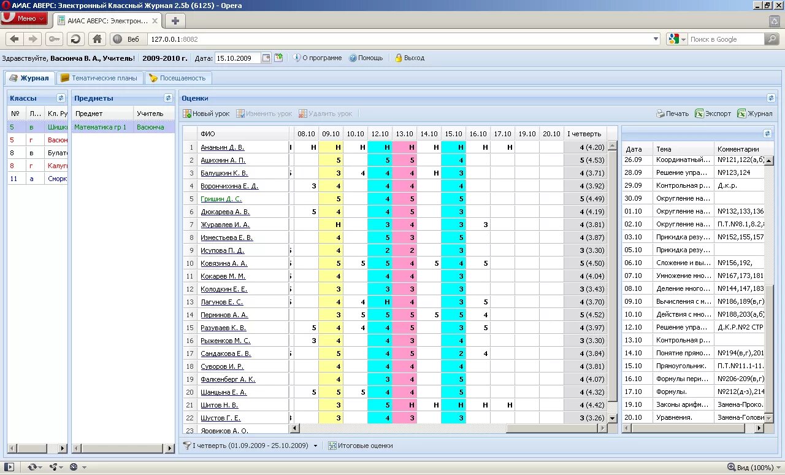Go back with the browser back arrow
The image size is (785, 475).
point(14,39)
